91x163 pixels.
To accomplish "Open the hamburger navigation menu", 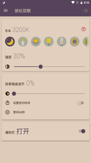I will pos(5,11).
